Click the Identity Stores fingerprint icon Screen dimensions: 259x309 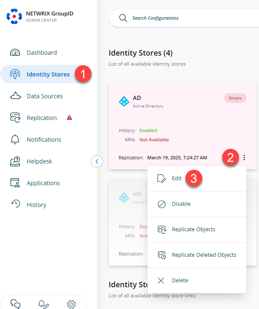[15, 74]
